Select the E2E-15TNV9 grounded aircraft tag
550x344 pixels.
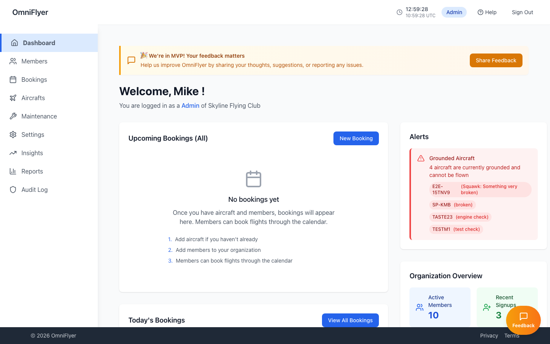480,190
